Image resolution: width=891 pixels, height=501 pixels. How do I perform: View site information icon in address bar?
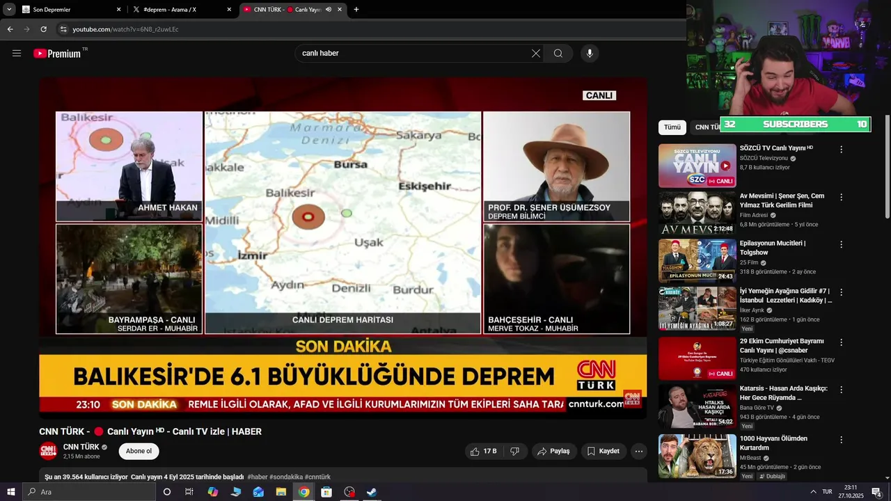click(63, 29)
